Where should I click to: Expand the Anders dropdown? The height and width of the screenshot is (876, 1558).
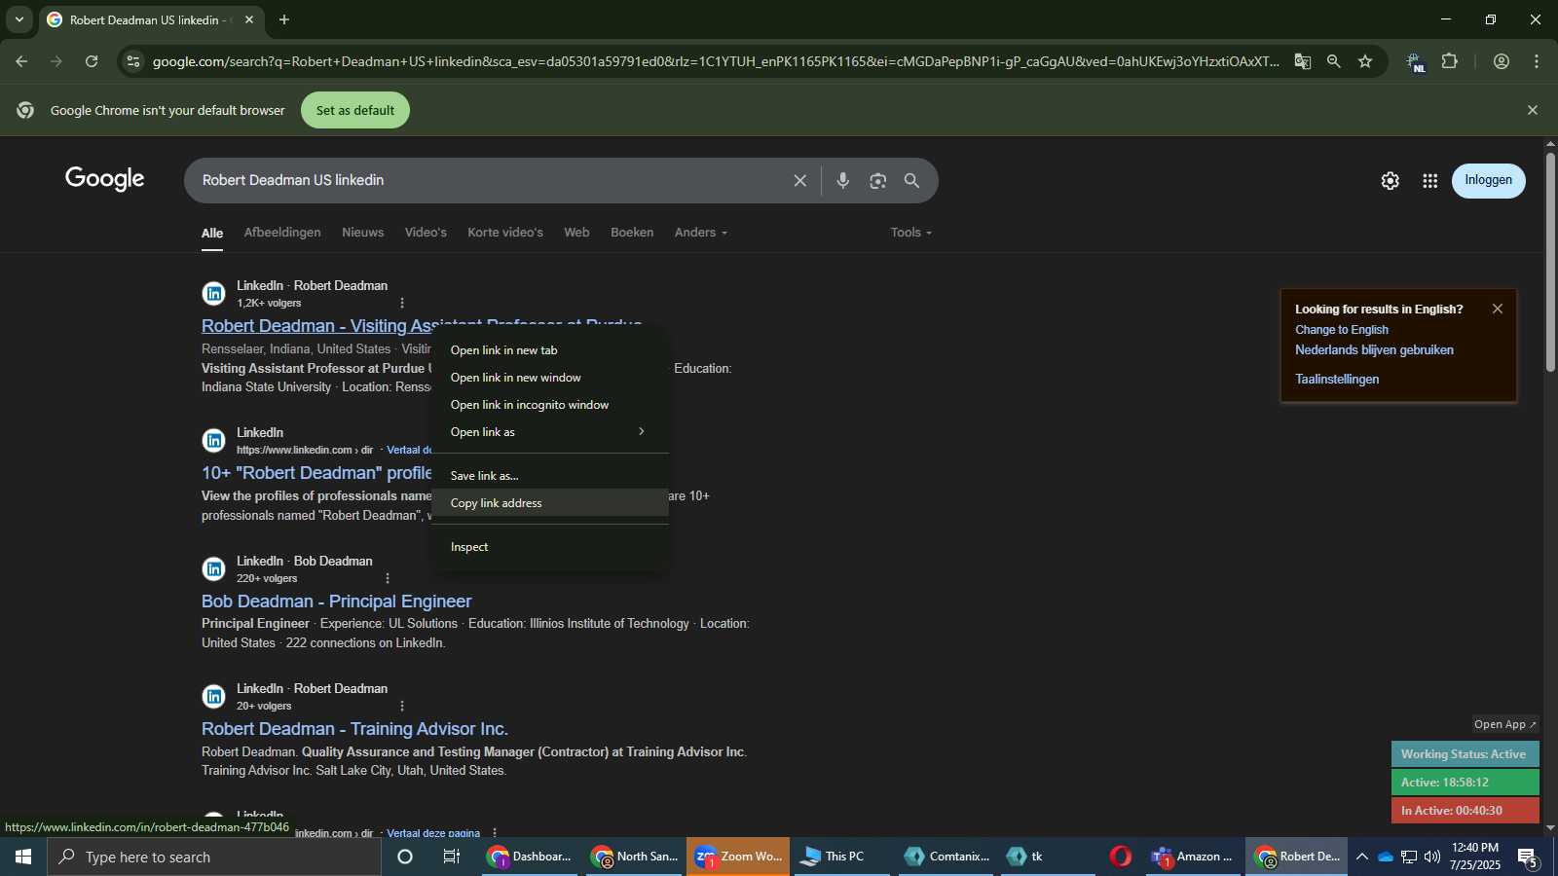coord(701,233)
